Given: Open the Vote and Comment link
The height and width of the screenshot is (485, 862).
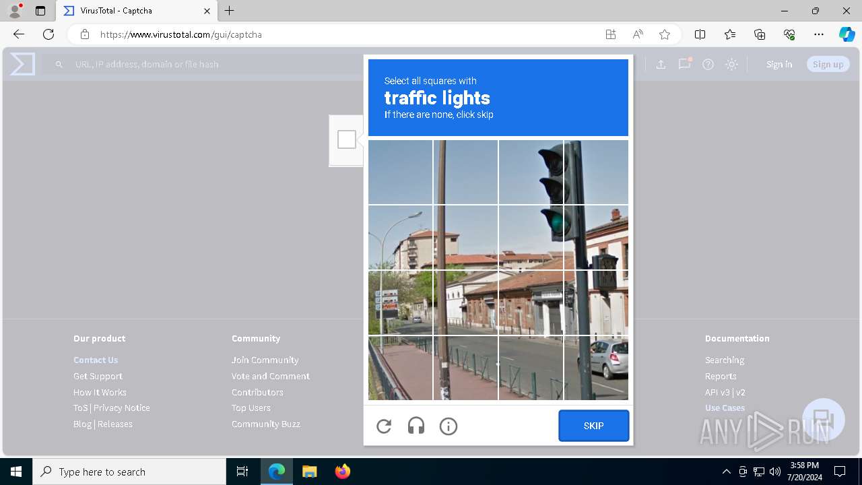Looking at the screenshot, I should tap(271, 376).
